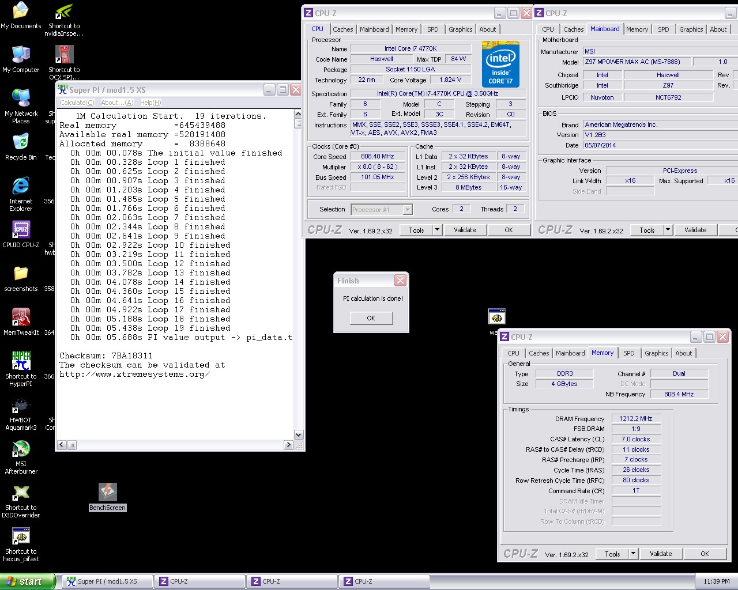738x590 pixels.
Task: Switch to Super PI taskbar button
Action: tap(107, 581)
